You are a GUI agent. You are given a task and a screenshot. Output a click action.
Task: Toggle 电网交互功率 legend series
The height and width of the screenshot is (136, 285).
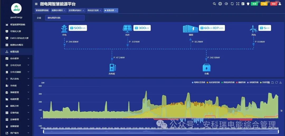[x=199, y=83]
